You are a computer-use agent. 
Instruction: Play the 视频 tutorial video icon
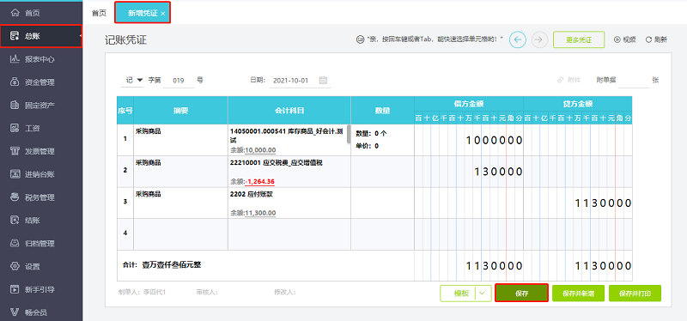[617, 39]
